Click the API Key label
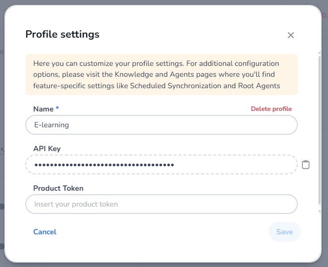328x267 pixels. click(x=47, y=149)
